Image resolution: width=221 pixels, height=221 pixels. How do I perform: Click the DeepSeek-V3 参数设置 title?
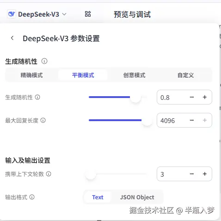61,38
